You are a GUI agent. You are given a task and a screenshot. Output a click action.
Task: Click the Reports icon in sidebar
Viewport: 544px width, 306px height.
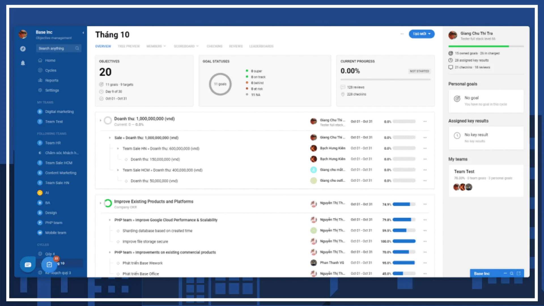coord(40,80)
